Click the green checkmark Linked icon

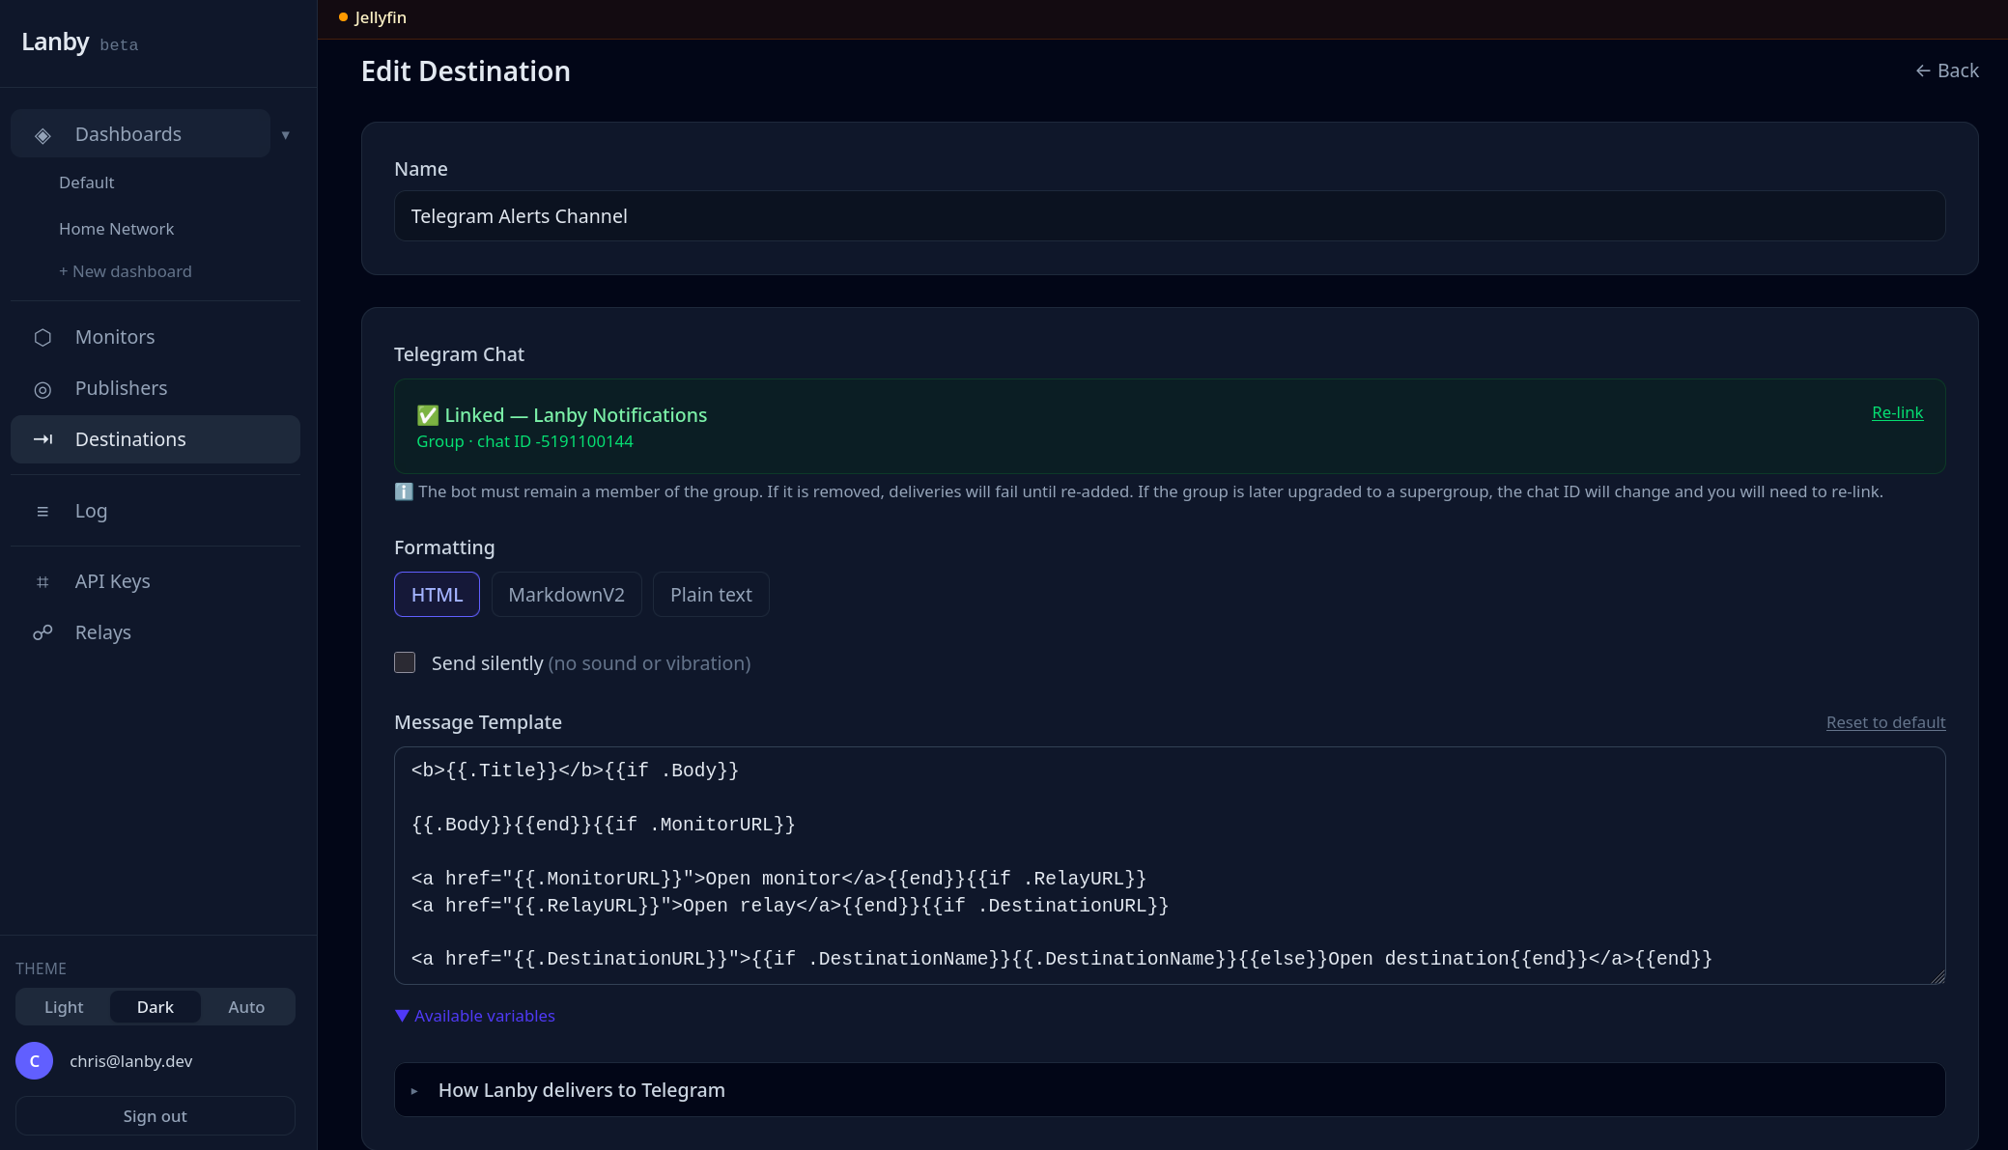point(427,415)
